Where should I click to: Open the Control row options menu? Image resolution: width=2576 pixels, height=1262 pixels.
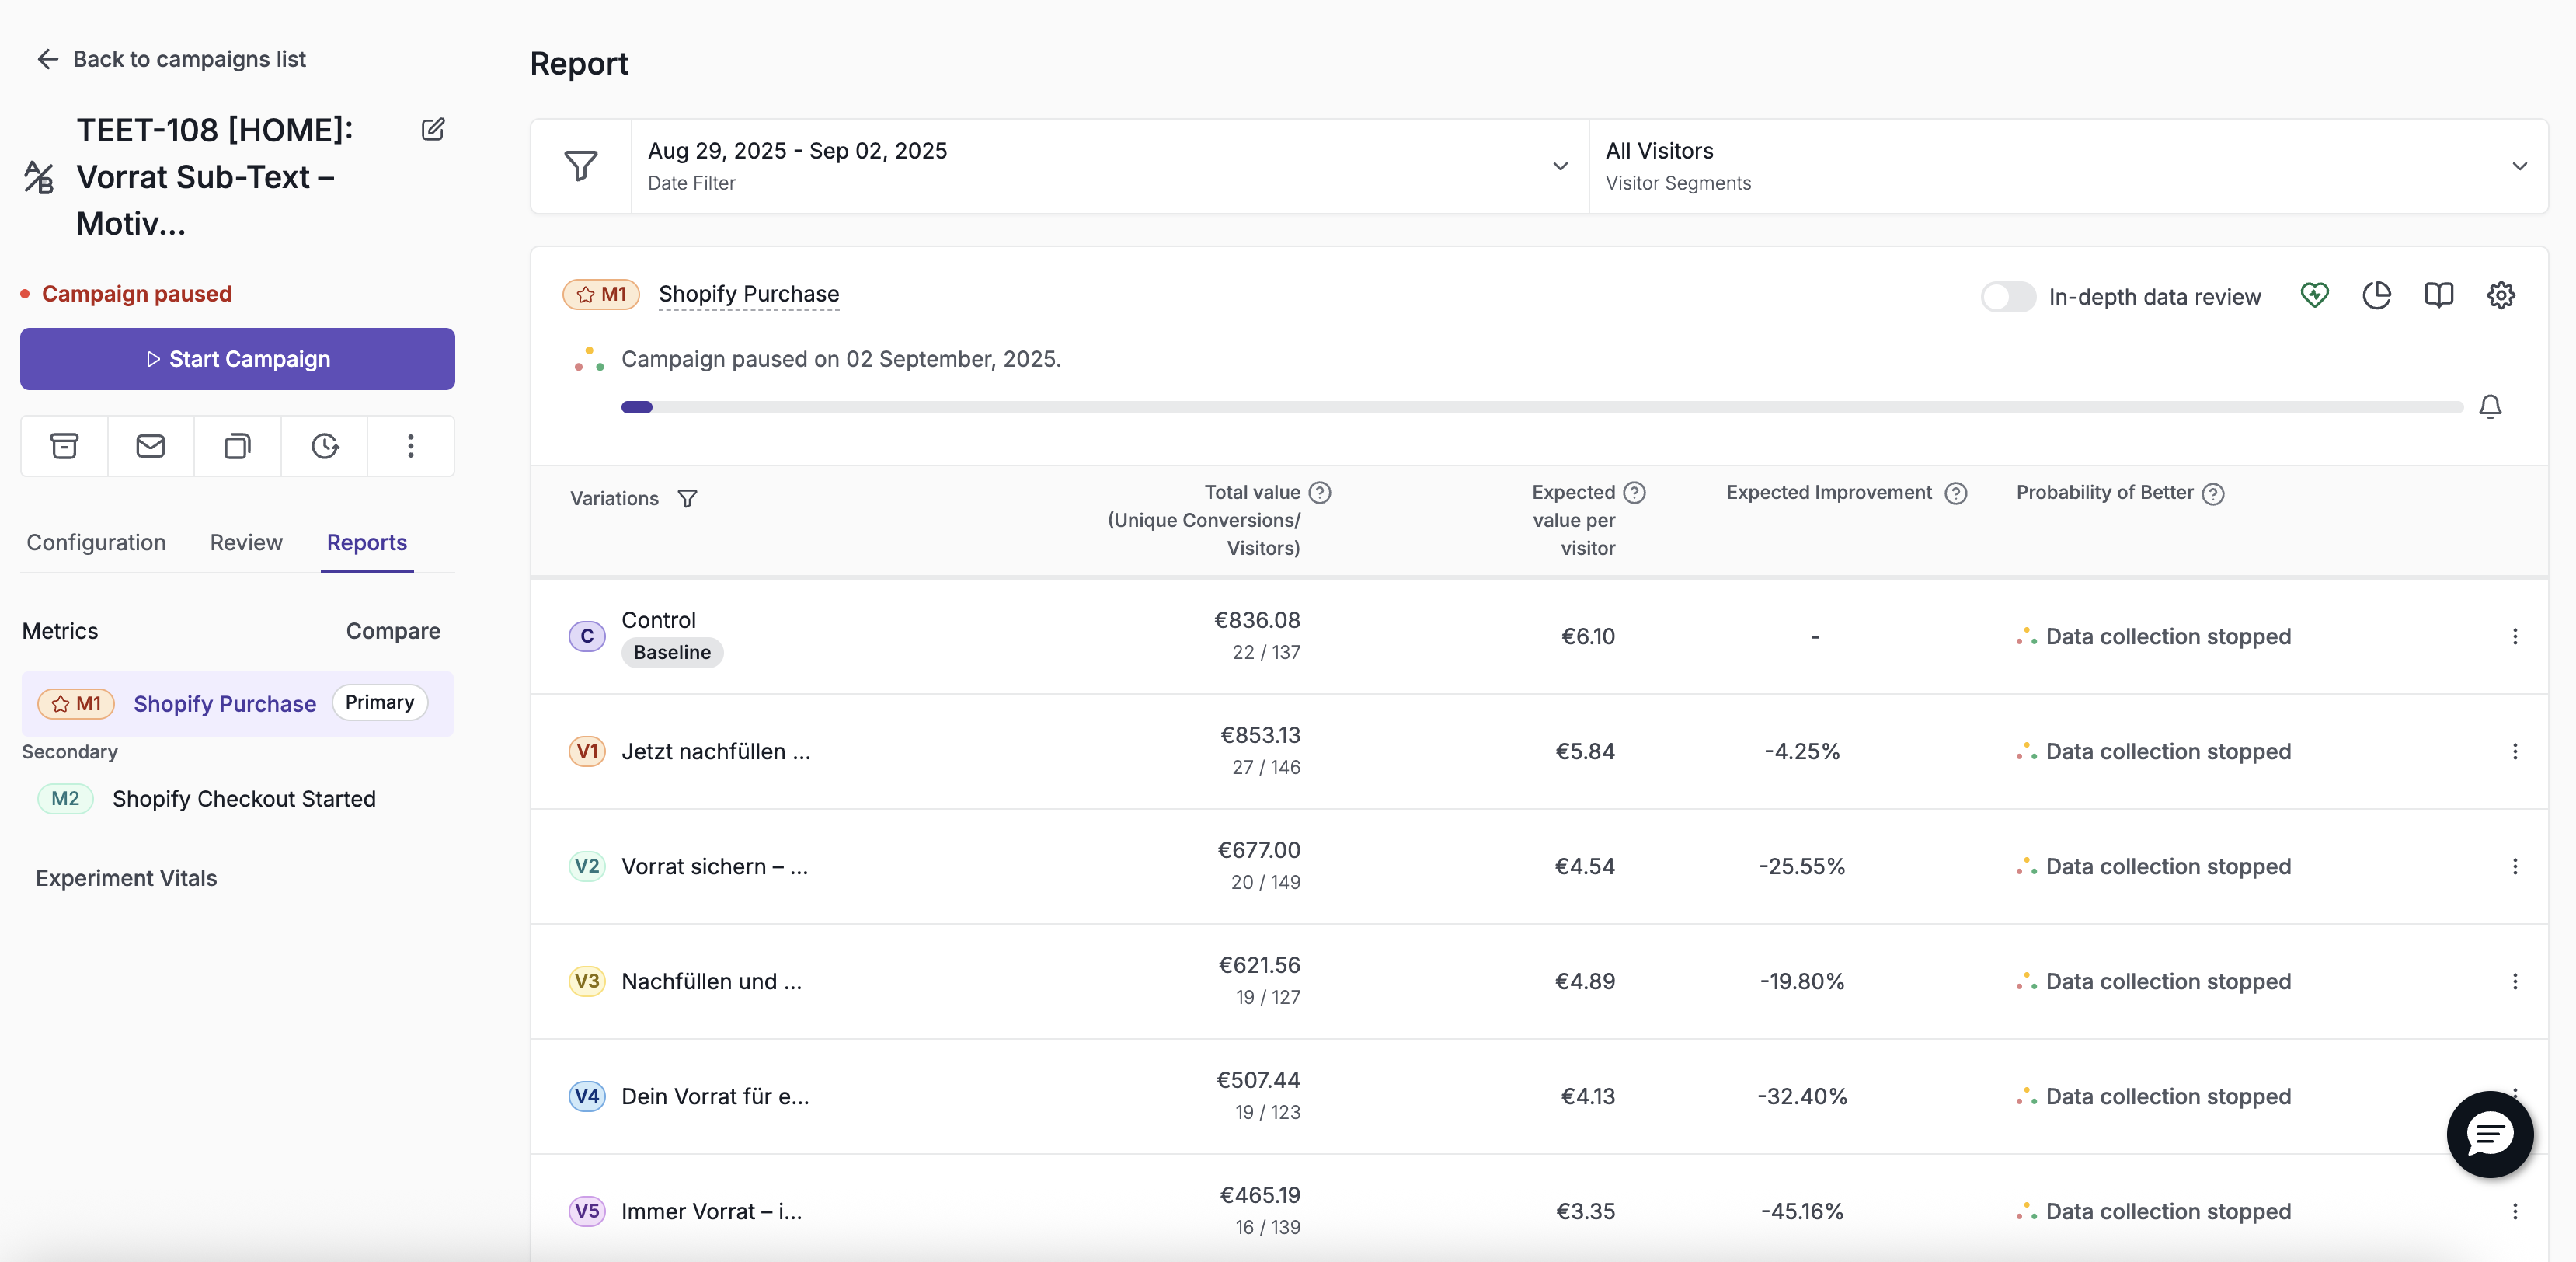tap(2514, 637)
